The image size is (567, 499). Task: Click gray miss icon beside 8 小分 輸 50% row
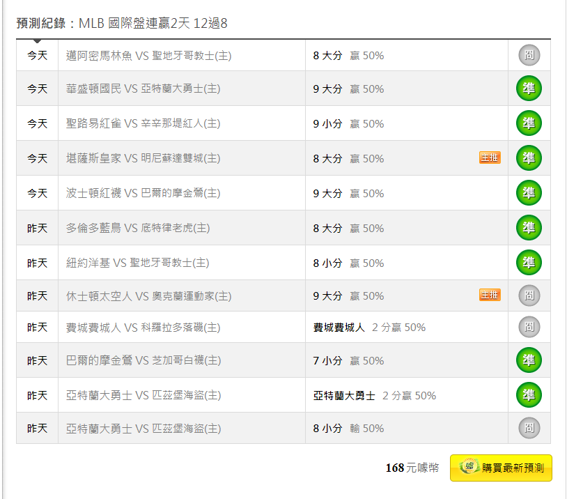click(x=529, y=428)
